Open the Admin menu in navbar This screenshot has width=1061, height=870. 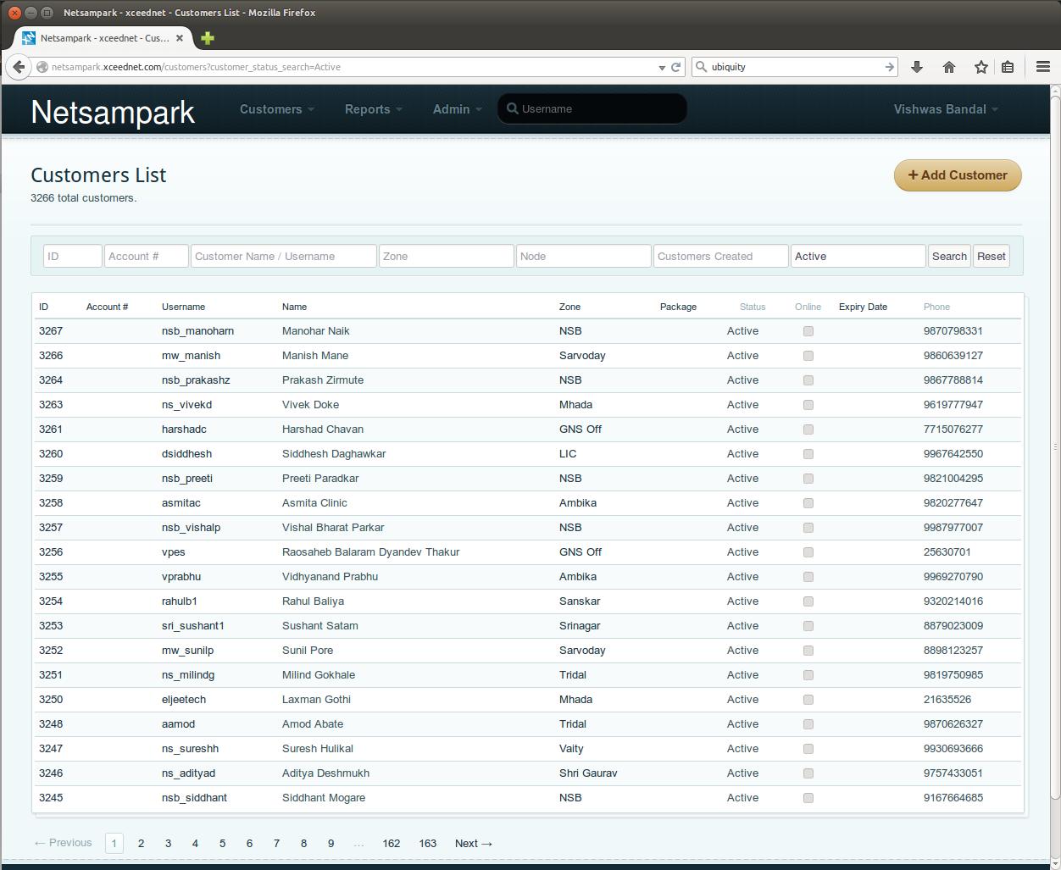pyautogui.click(x=457, y=109)
